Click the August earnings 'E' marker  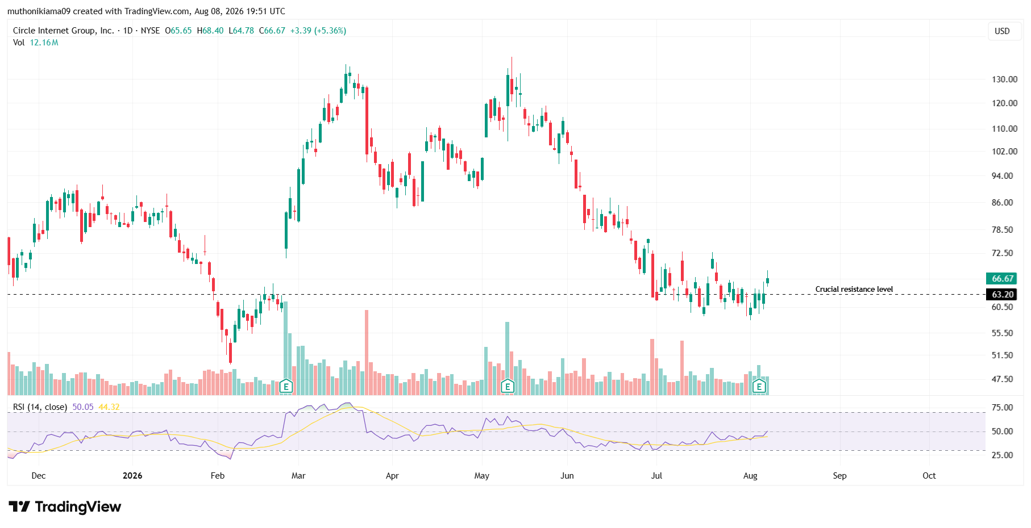pos(759,387)
